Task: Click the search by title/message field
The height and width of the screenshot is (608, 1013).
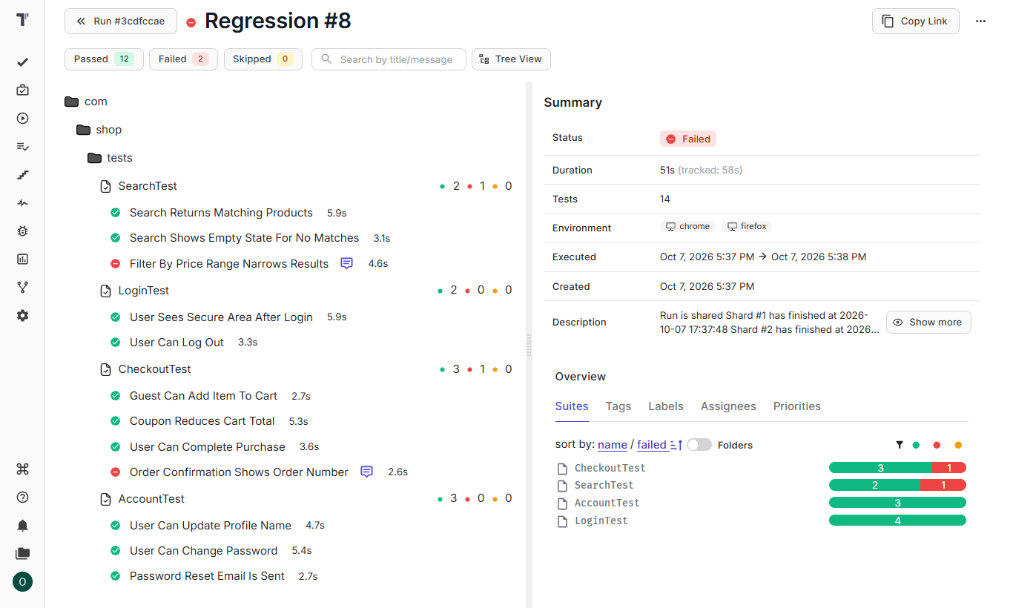Action: [x=389, y=59]
